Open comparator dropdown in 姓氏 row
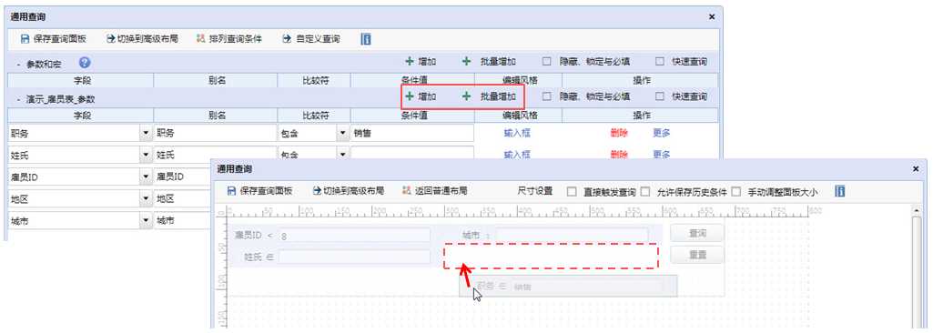The height and width of the screenshot is (333, 933). point(342,154)
